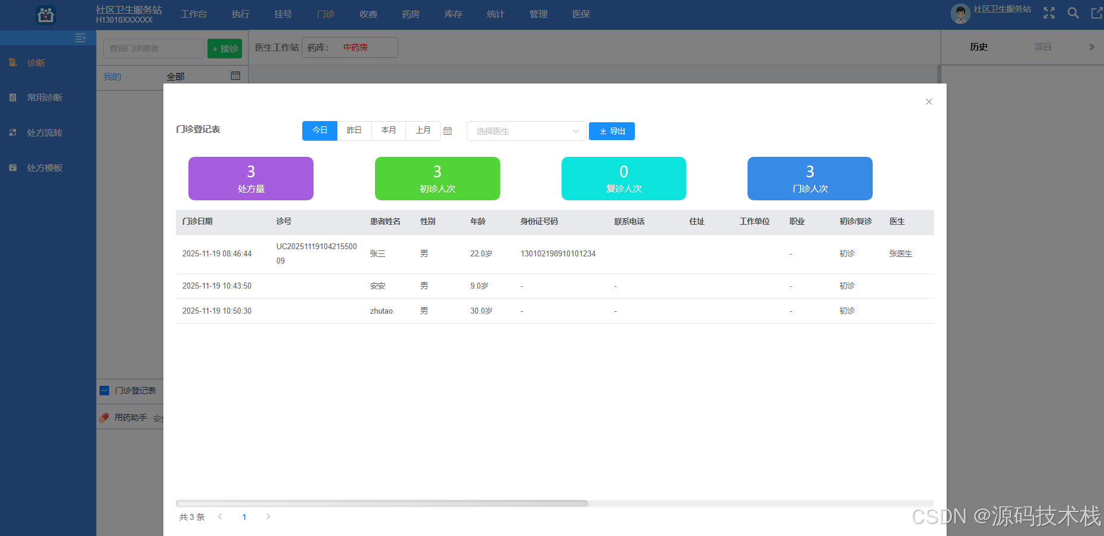Screen dimensions: 1104x536
Task: Switch to 全部 patient tab
Action: 175,76
